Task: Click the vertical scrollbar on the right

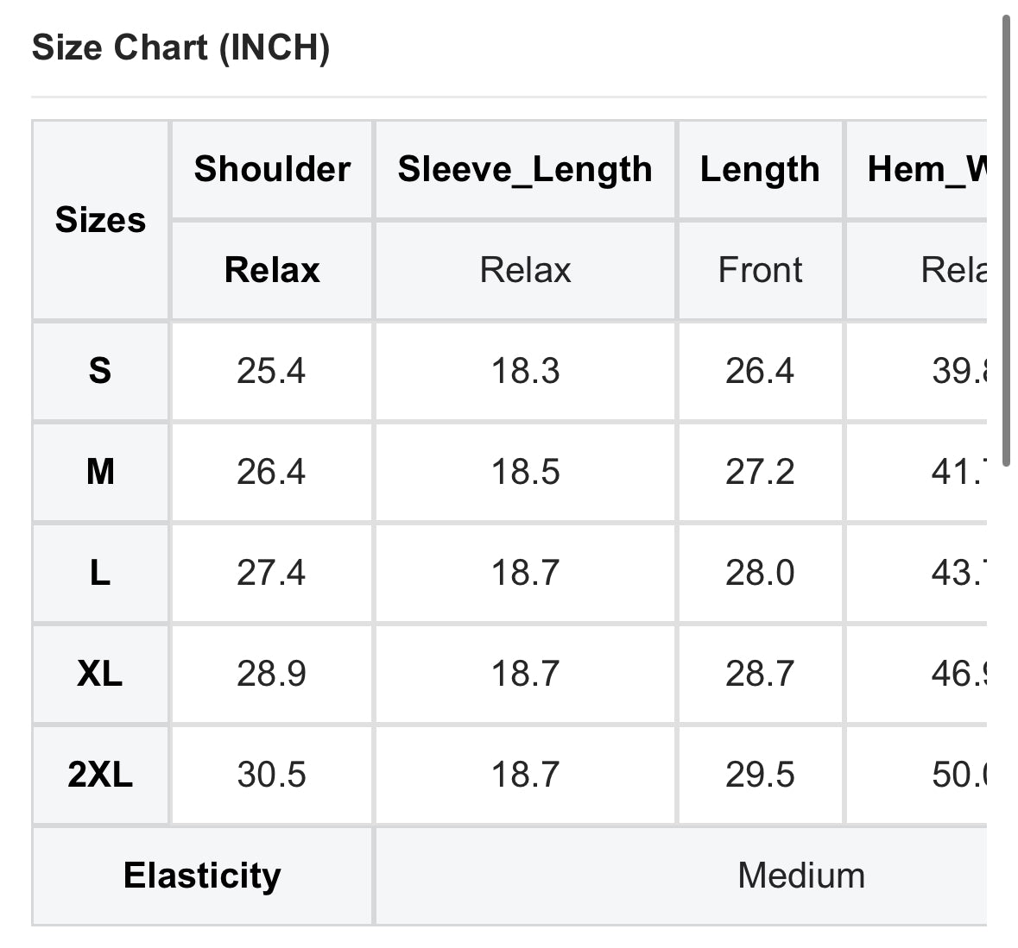Action: click(1006, 242)
